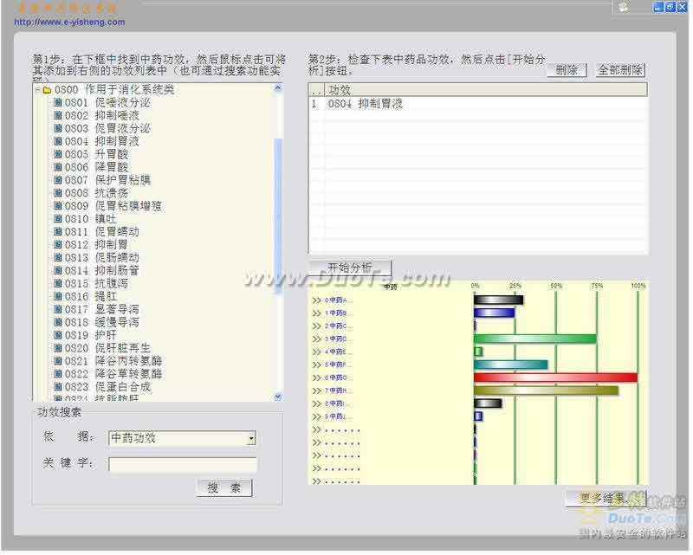Image resolution: width=693 pixels, height=555 pixels.
Task: Click the icon beside 0803 促胃液分泌
Action: 57,129
